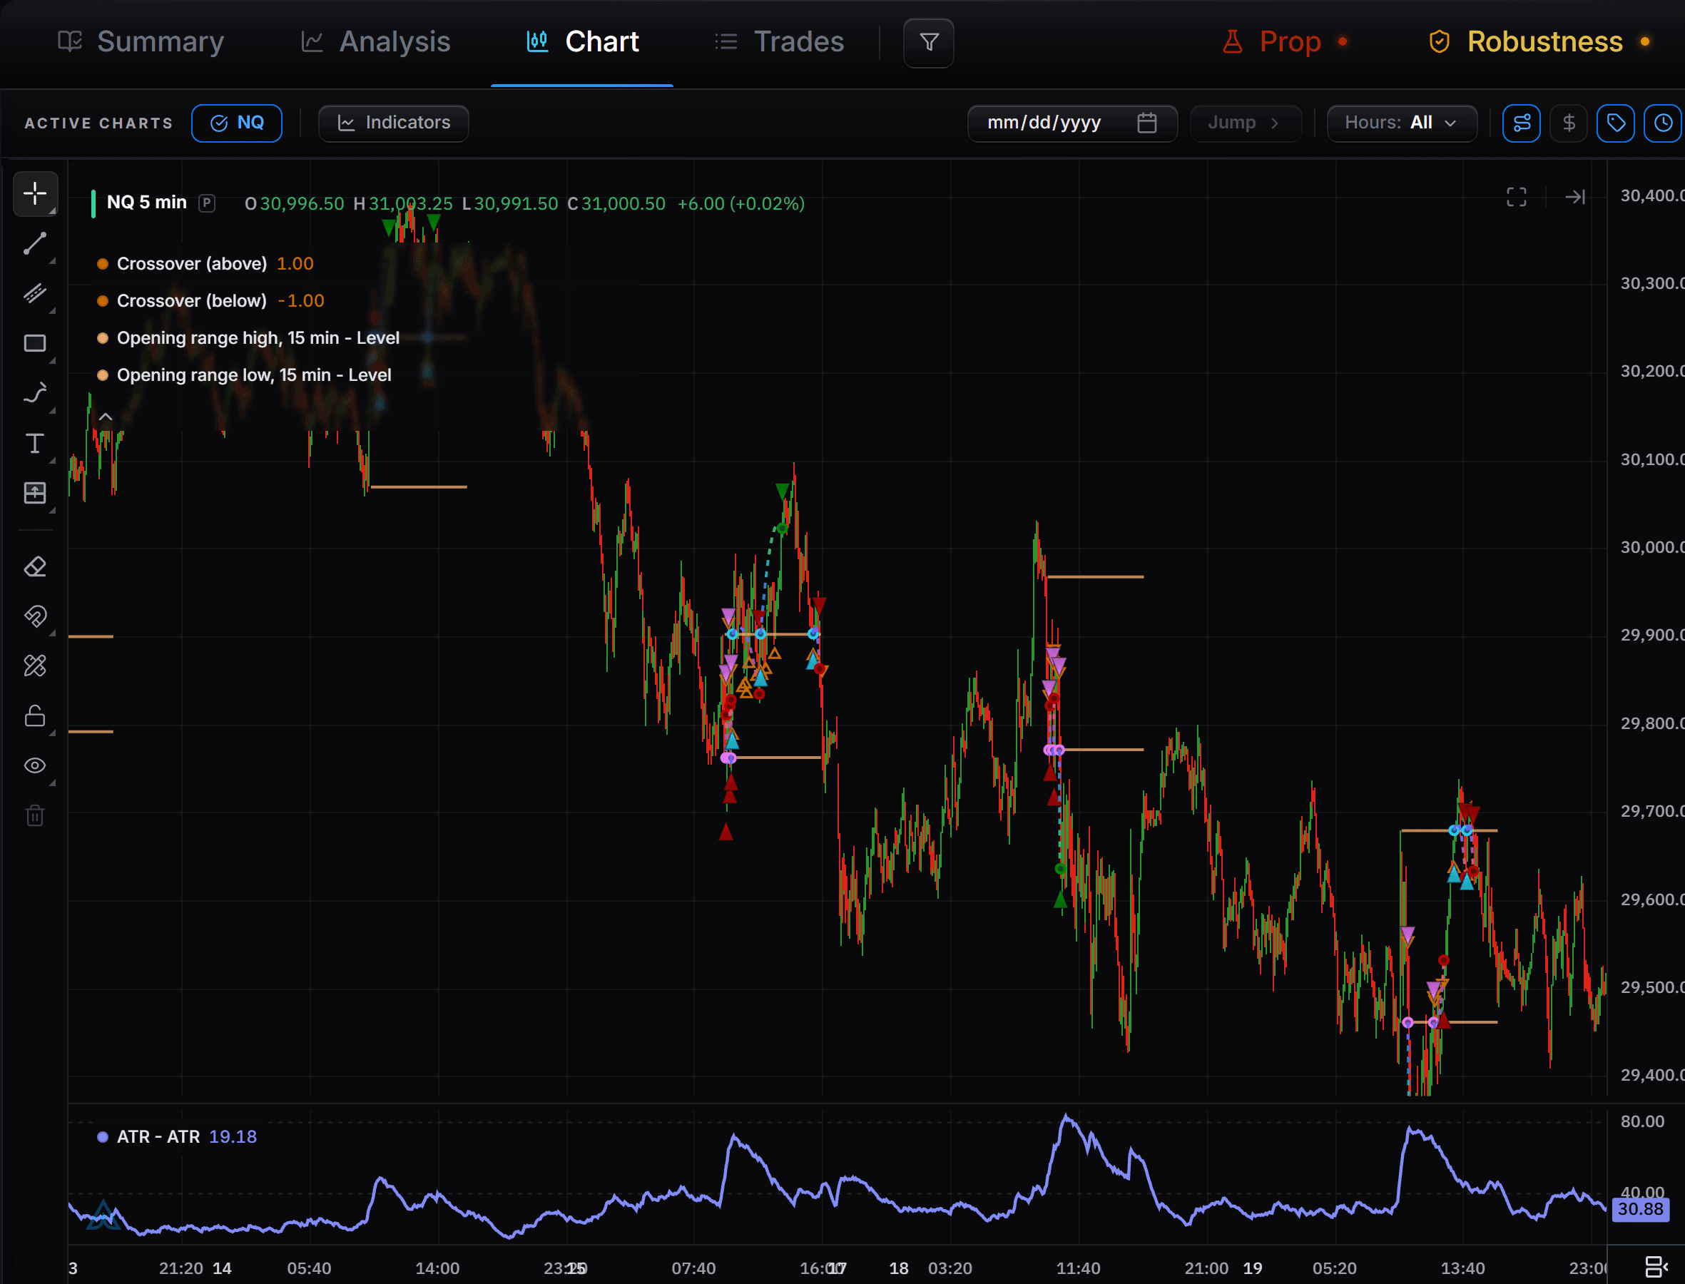Switch to the Summary tab
This screenshot has width=1685, height=1284.
(x=141, y=42)
